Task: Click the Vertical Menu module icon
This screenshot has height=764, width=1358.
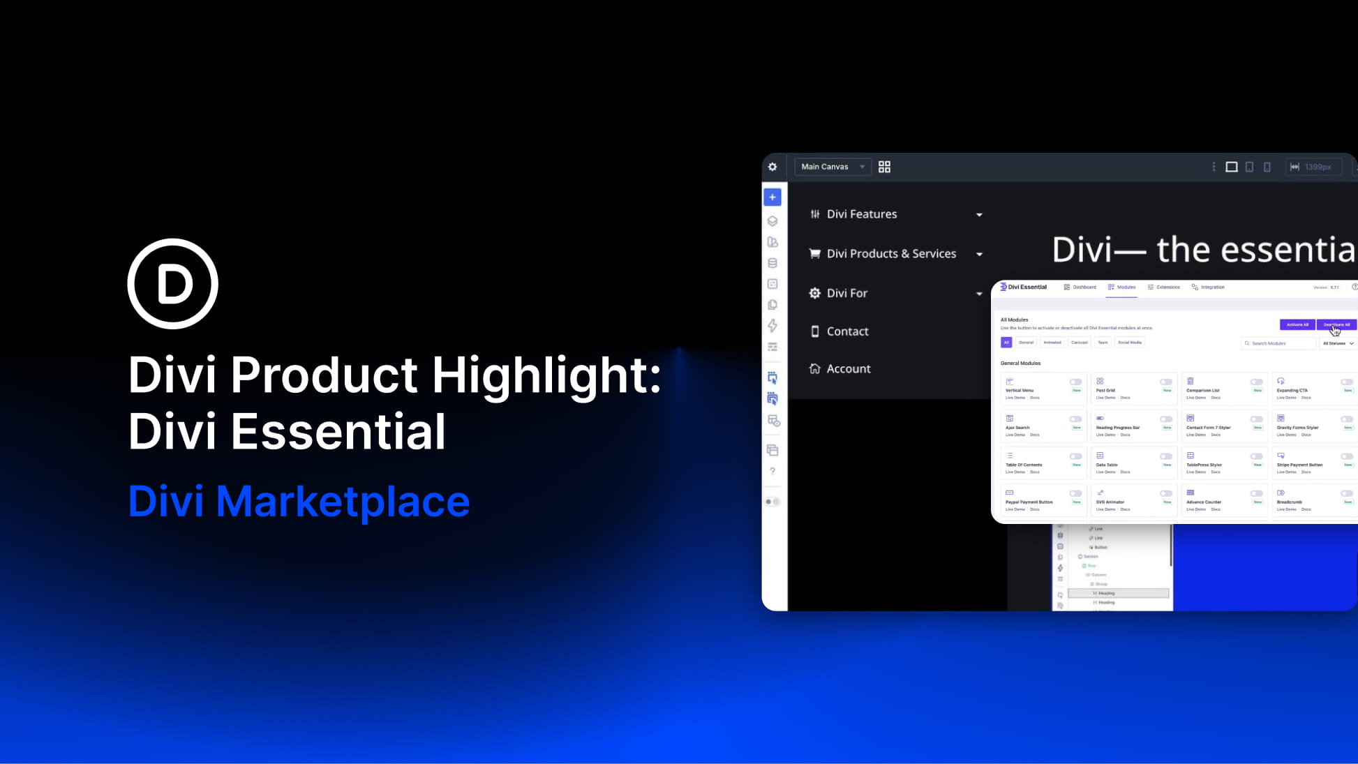Action: (1009, 382)
